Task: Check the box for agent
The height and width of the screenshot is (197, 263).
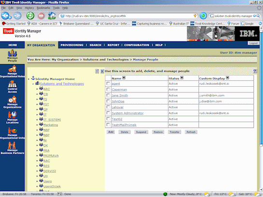Action: pos(109,83)
